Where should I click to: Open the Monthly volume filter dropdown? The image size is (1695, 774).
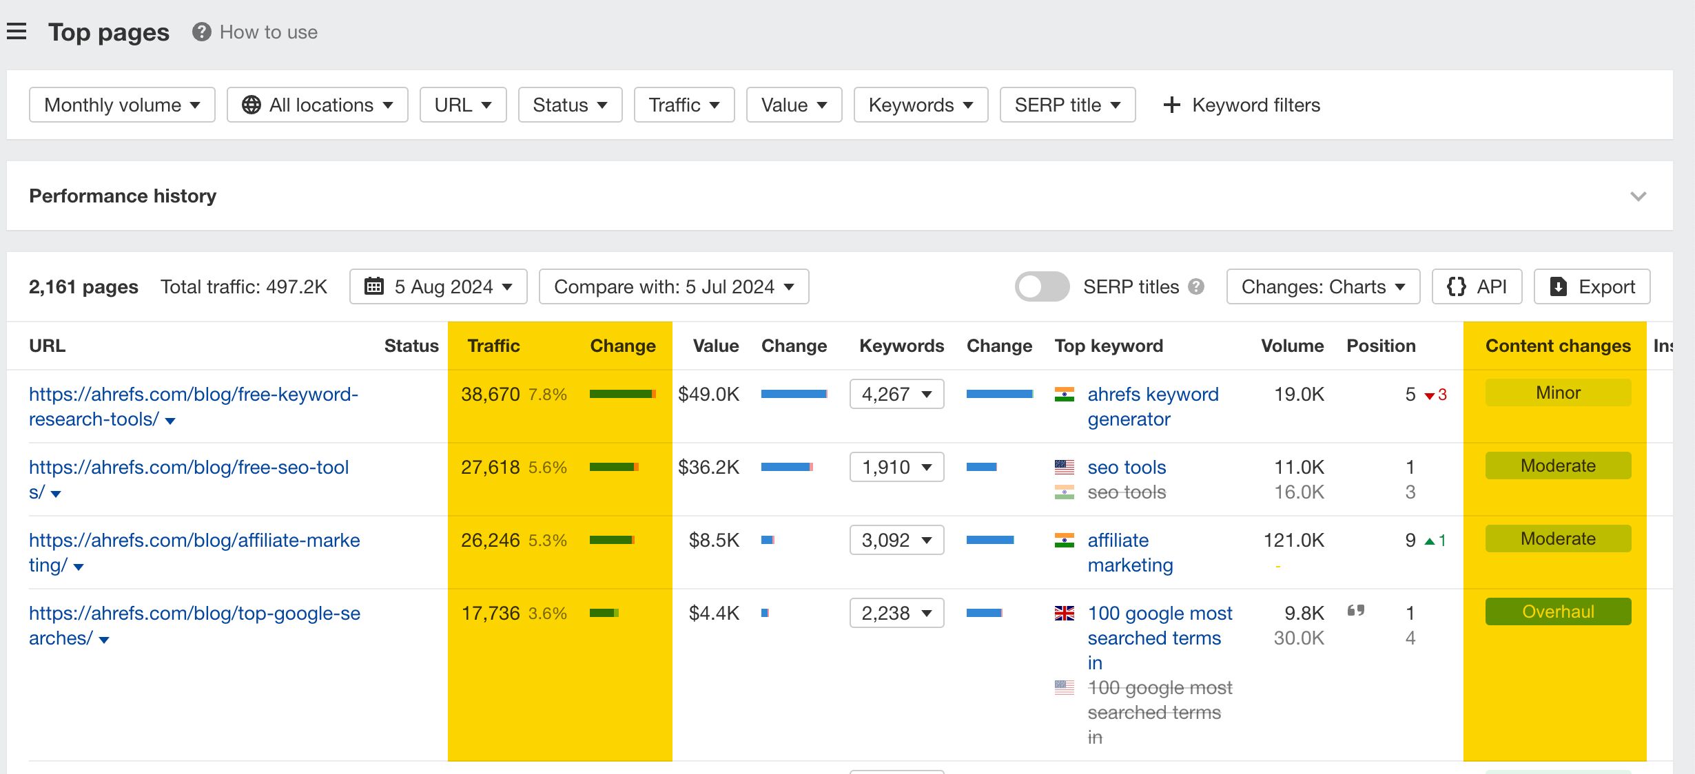click(121, 105)
